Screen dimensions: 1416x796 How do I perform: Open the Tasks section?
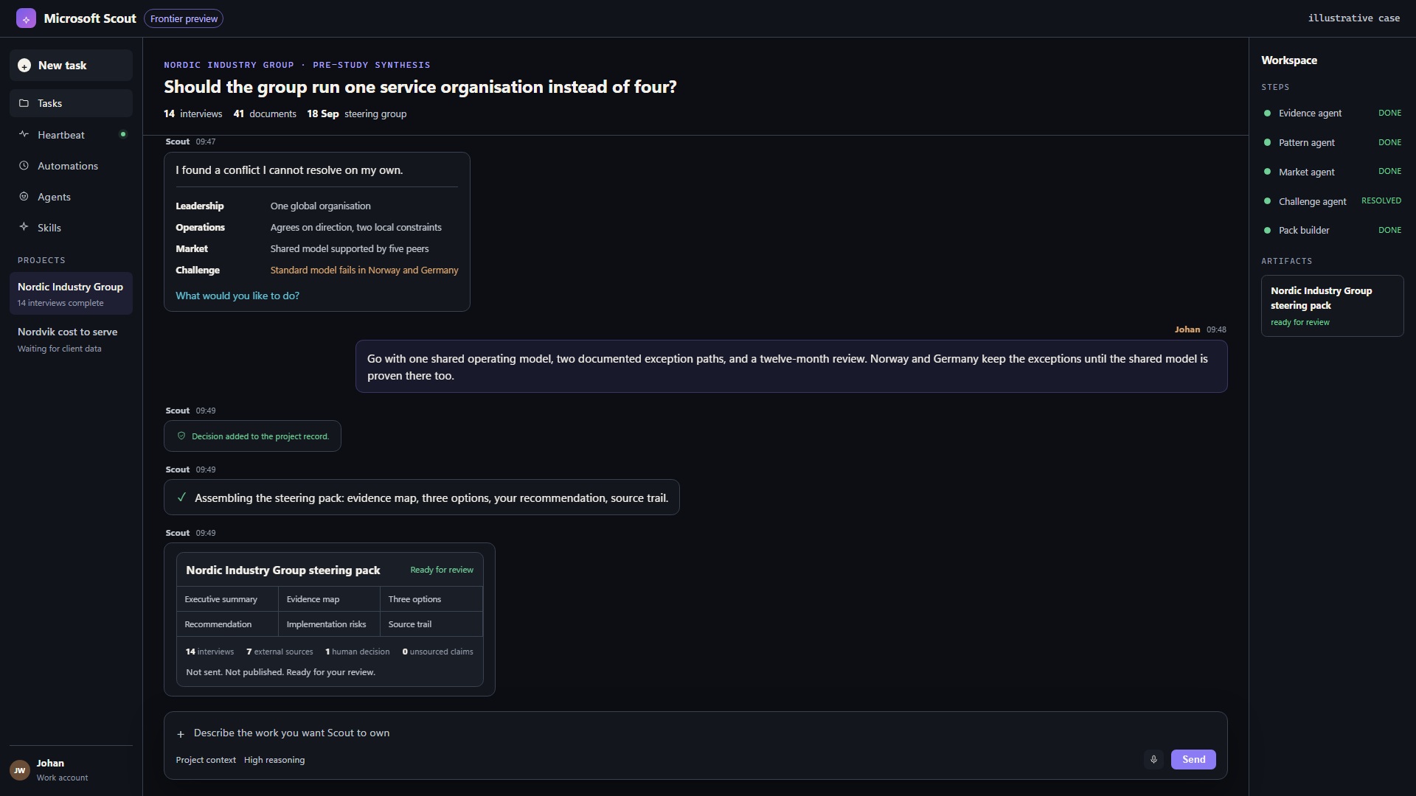click(x=71, y=103)
